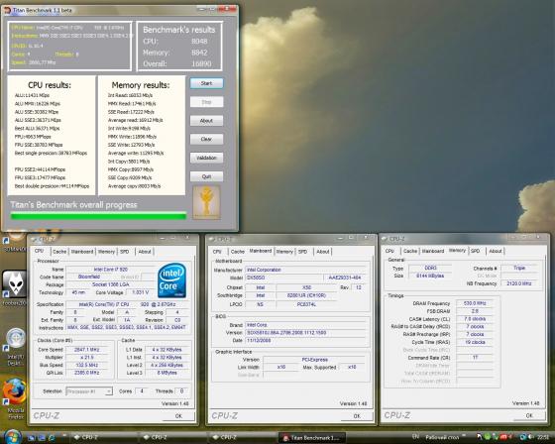The height and width of the screenshot is (444, 555).
Task: Click Overall benchmark score 16890
Action: click(x=201, y=64)
